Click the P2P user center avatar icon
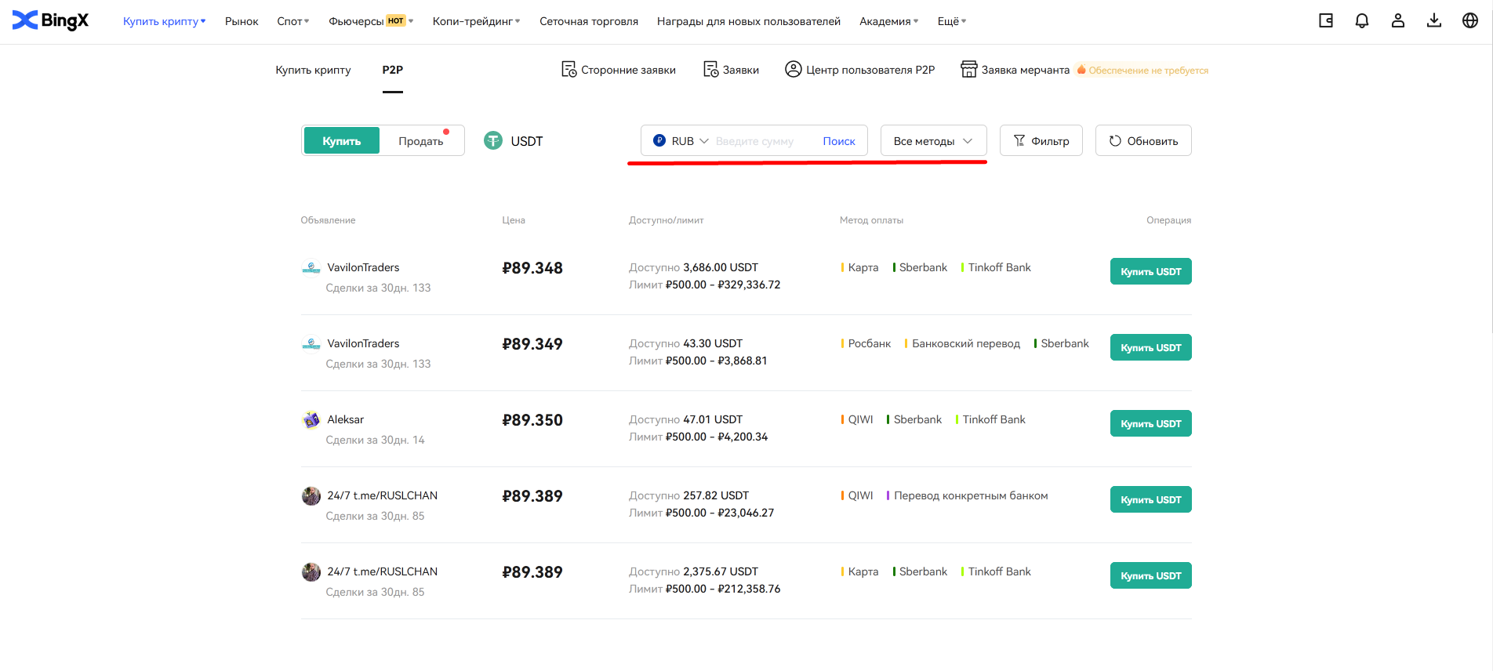Image resolution: width=1493 pixels, height=671 pixels. (x=794, y=70)
